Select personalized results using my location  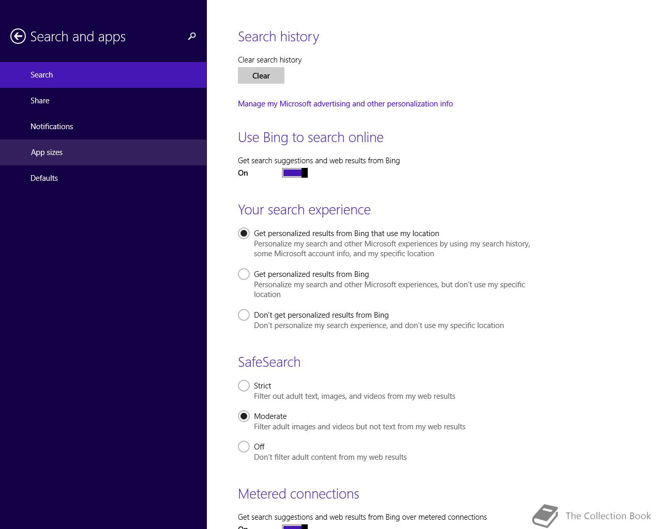click(x=244, y=234)
